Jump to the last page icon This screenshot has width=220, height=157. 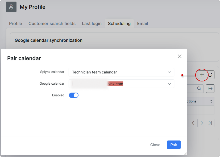coord(210,123)
